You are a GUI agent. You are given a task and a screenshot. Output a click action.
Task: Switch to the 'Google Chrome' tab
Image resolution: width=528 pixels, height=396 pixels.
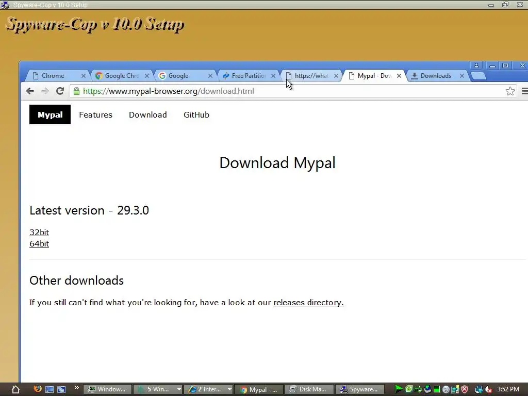pyautogui.click(x=122, y=76)
